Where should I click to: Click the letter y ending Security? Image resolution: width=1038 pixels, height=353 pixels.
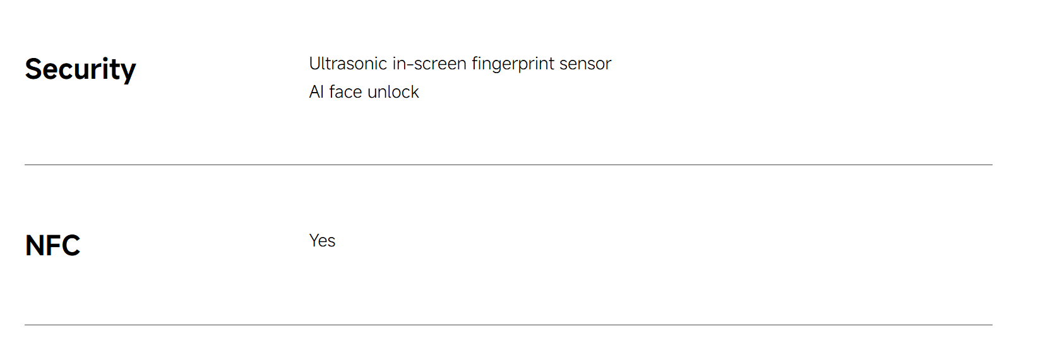tap(129, 72)
